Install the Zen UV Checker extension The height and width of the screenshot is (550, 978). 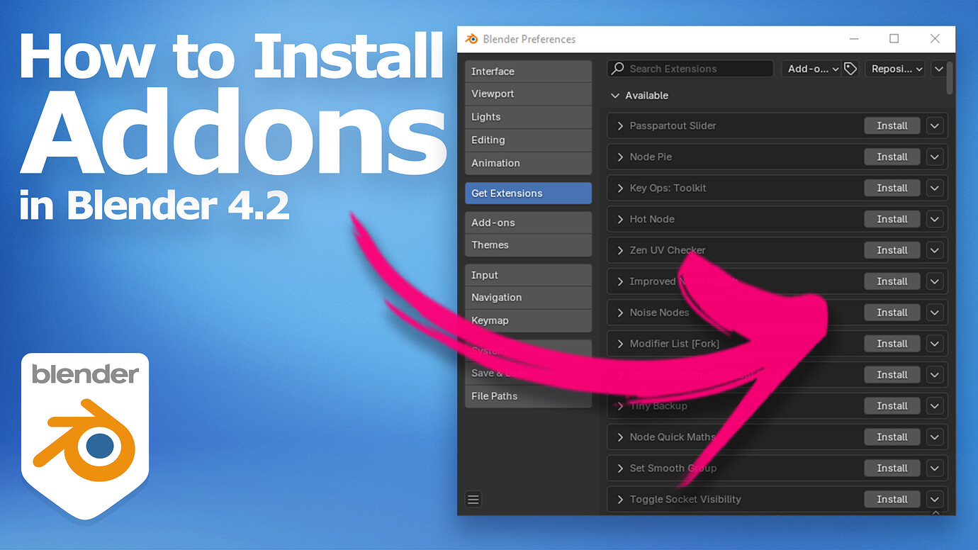(892, 251)
